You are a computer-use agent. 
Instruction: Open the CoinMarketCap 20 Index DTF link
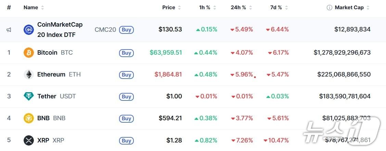pos(60,30)
